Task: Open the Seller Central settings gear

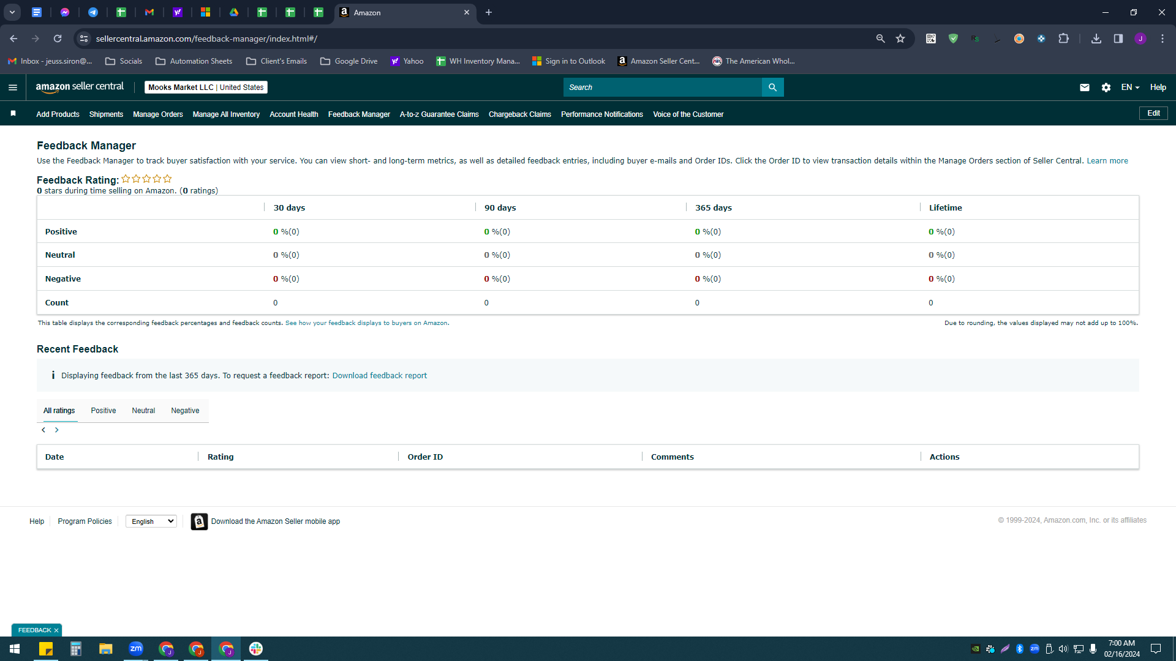Action: coord(1106,88)
